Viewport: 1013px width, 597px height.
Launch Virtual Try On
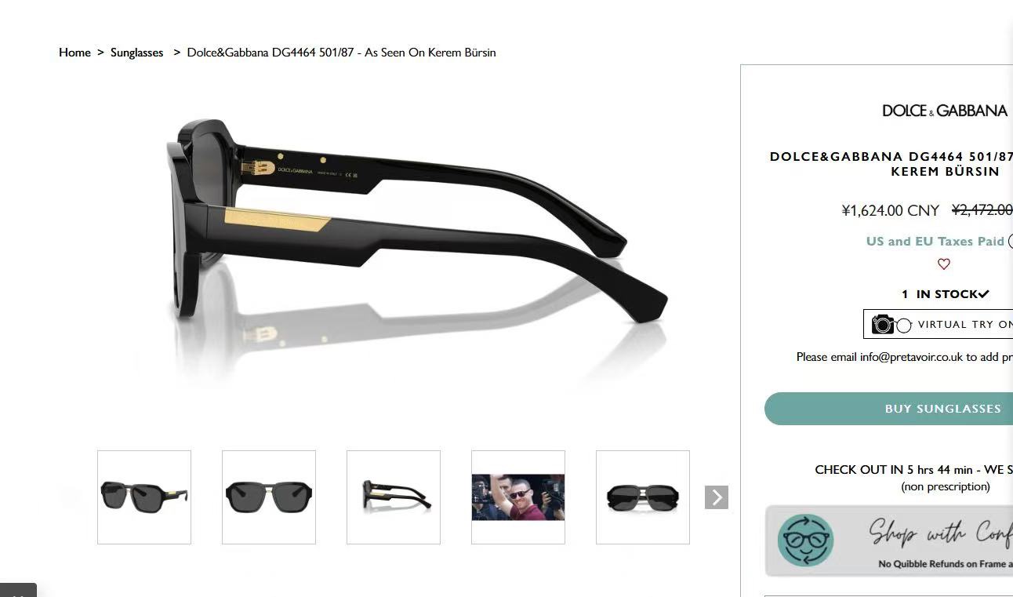pos(938,324)
